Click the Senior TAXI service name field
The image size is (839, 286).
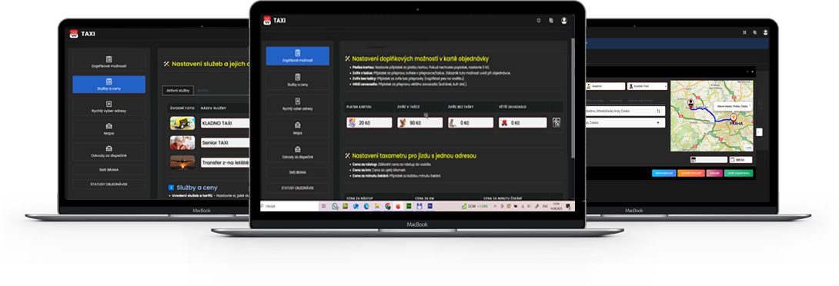(225, 143)
